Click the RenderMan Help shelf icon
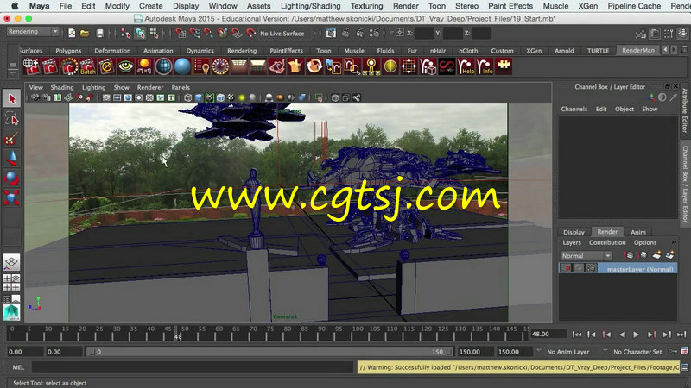Image resolution: width=691 pixels, height=388 pixels. point(466,66)
